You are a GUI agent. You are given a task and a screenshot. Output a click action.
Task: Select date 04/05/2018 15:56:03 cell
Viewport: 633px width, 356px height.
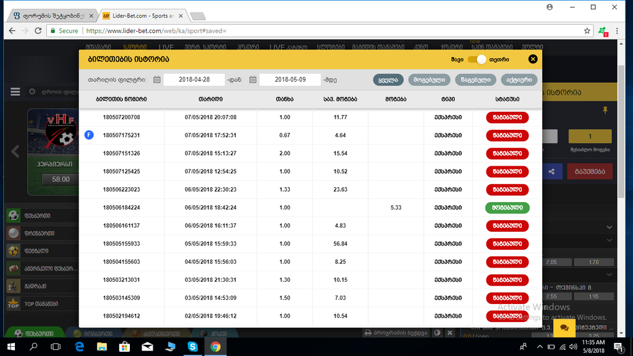(x=211, y=261)
